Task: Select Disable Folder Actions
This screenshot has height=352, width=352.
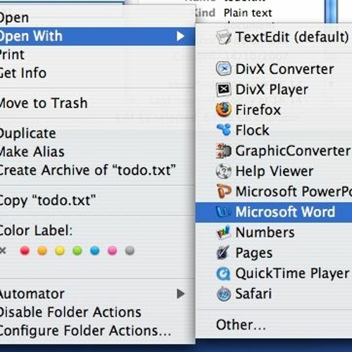Action: pyautogui.click(x=97, y=313)
